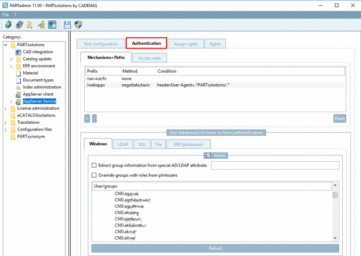Click the Condition column header
The height and width of the screenshot is (256, 361).
[x=250, y=71]
